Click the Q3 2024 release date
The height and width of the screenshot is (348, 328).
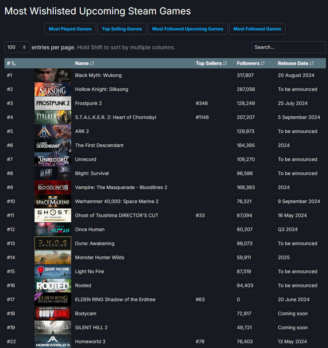[288, 229]
